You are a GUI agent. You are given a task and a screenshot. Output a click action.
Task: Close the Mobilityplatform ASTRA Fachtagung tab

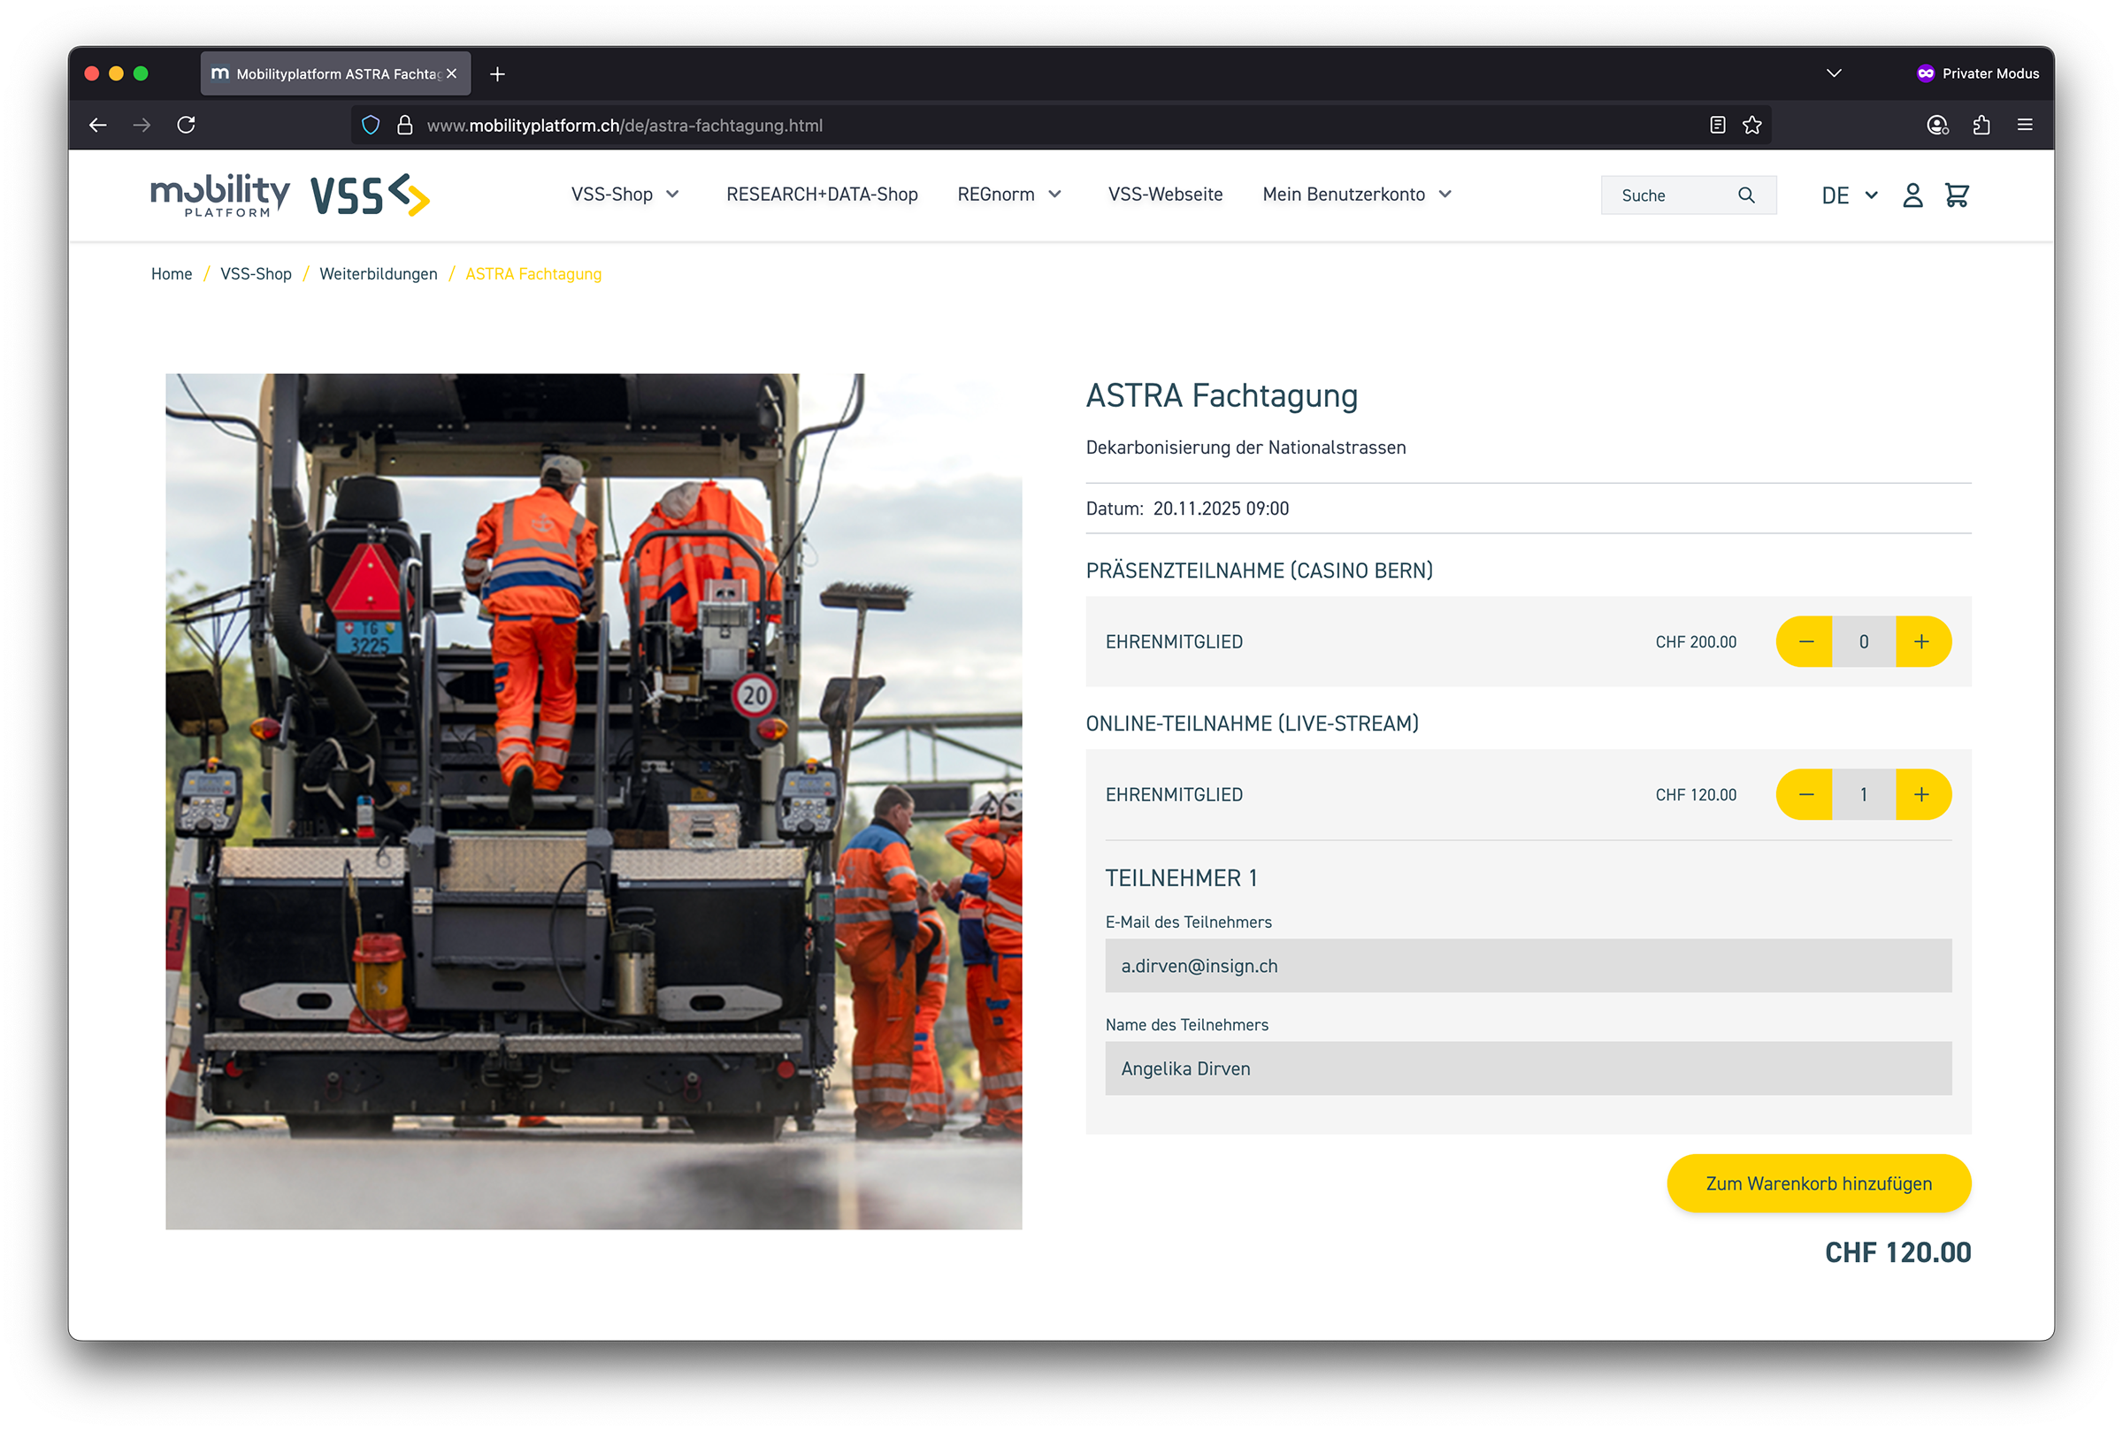point(451,73)
